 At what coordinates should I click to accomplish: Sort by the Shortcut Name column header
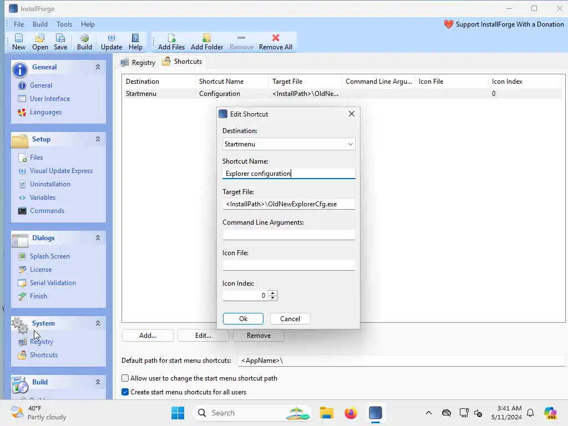pos(232,82)
